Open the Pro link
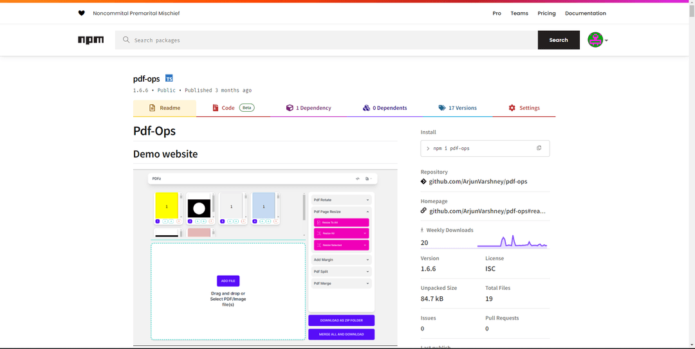This screenshot has height=349, width=695. (497, 13)
